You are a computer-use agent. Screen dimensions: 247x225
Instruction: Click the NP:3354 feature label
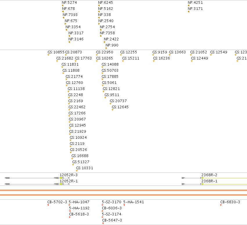coord(73,27)
